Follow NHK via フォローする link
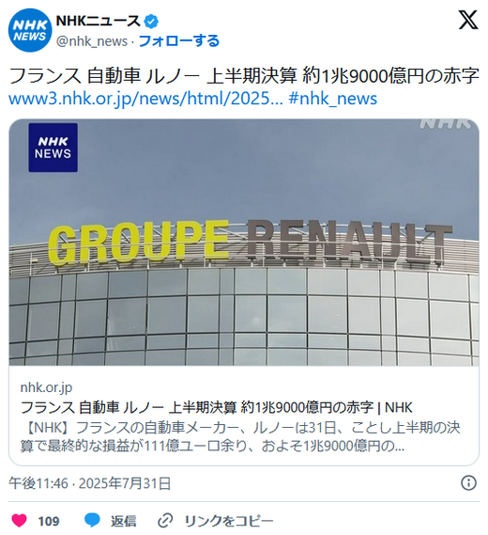The width and height of the screenshot is (488, 535). (x=179, y=41)
